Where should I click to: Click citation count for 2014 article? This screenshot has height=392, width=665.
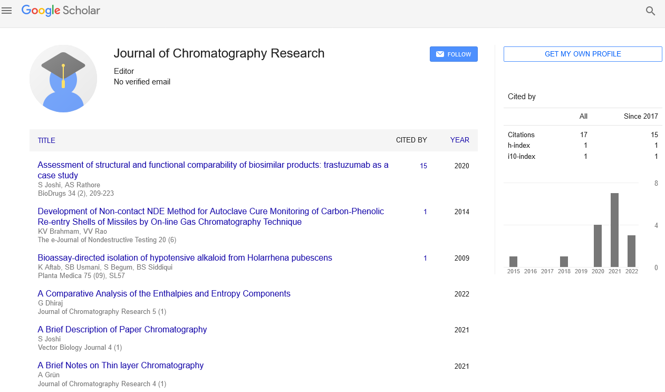[x=425, y=212]
